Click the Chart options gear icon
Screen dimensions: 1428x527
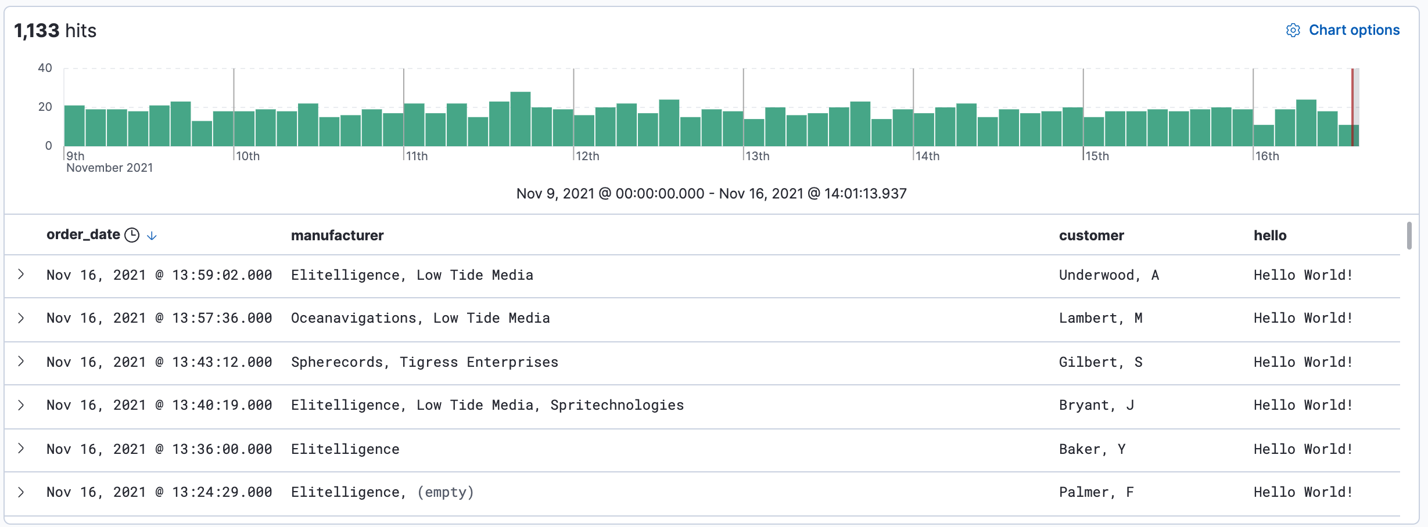[x=1293, y=30]
